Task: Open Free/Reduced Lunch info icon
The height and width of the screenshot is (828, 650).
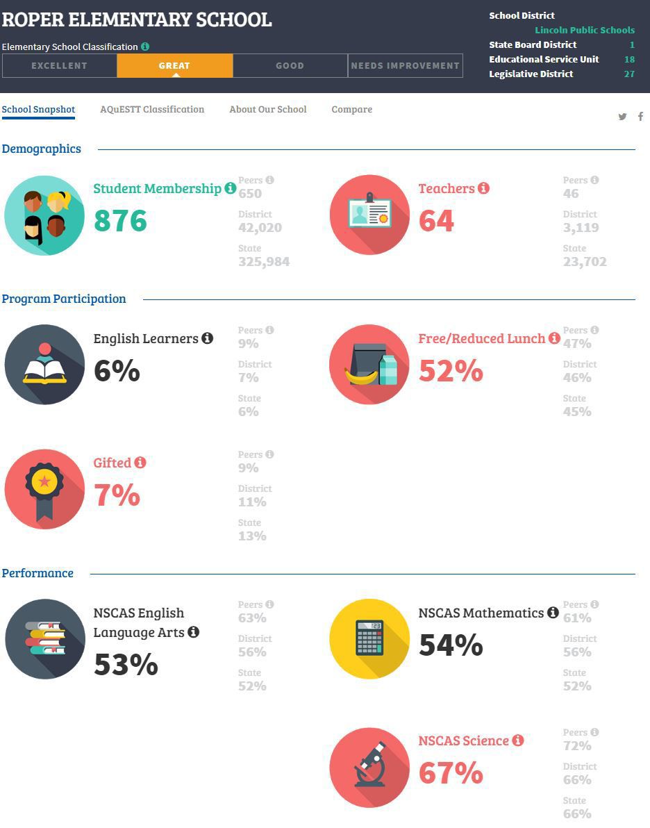Action: click(554, 338)
